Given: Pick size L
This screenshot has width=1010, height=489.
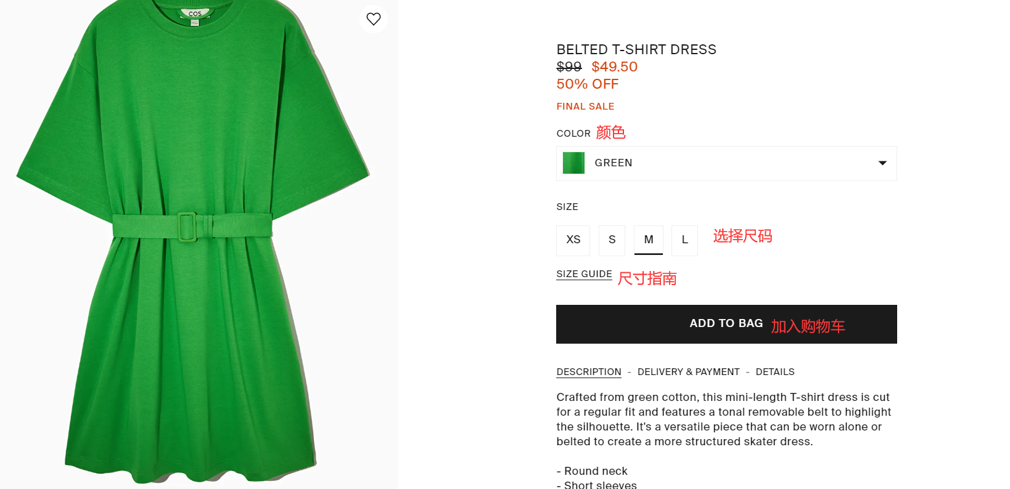Looking at the screenshot, I should tap(684, 240).
